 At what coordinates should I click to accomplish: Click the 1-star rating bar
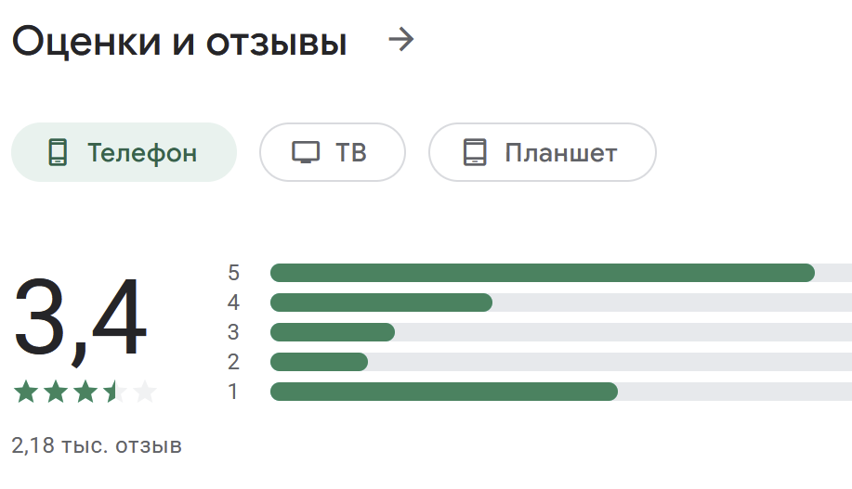tap(561, 392)
